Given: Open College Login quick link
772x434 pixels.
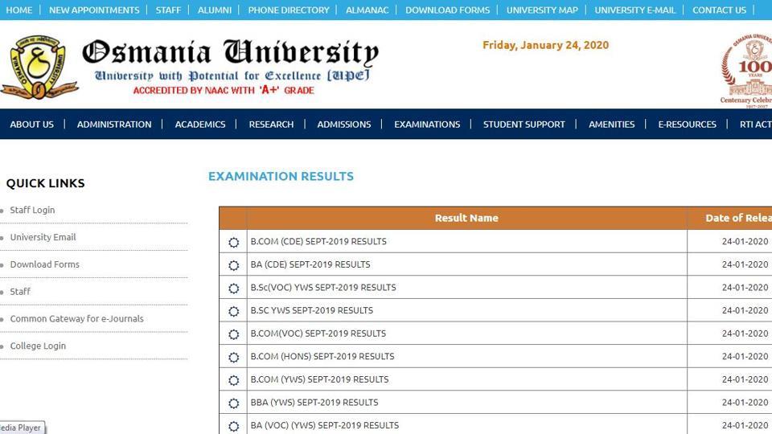Looking at the screenshot, I should click(38, 346).
